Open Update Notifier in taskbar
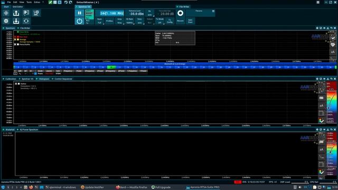338x190 pixels. pyautogui.click(x=92, y=187)
